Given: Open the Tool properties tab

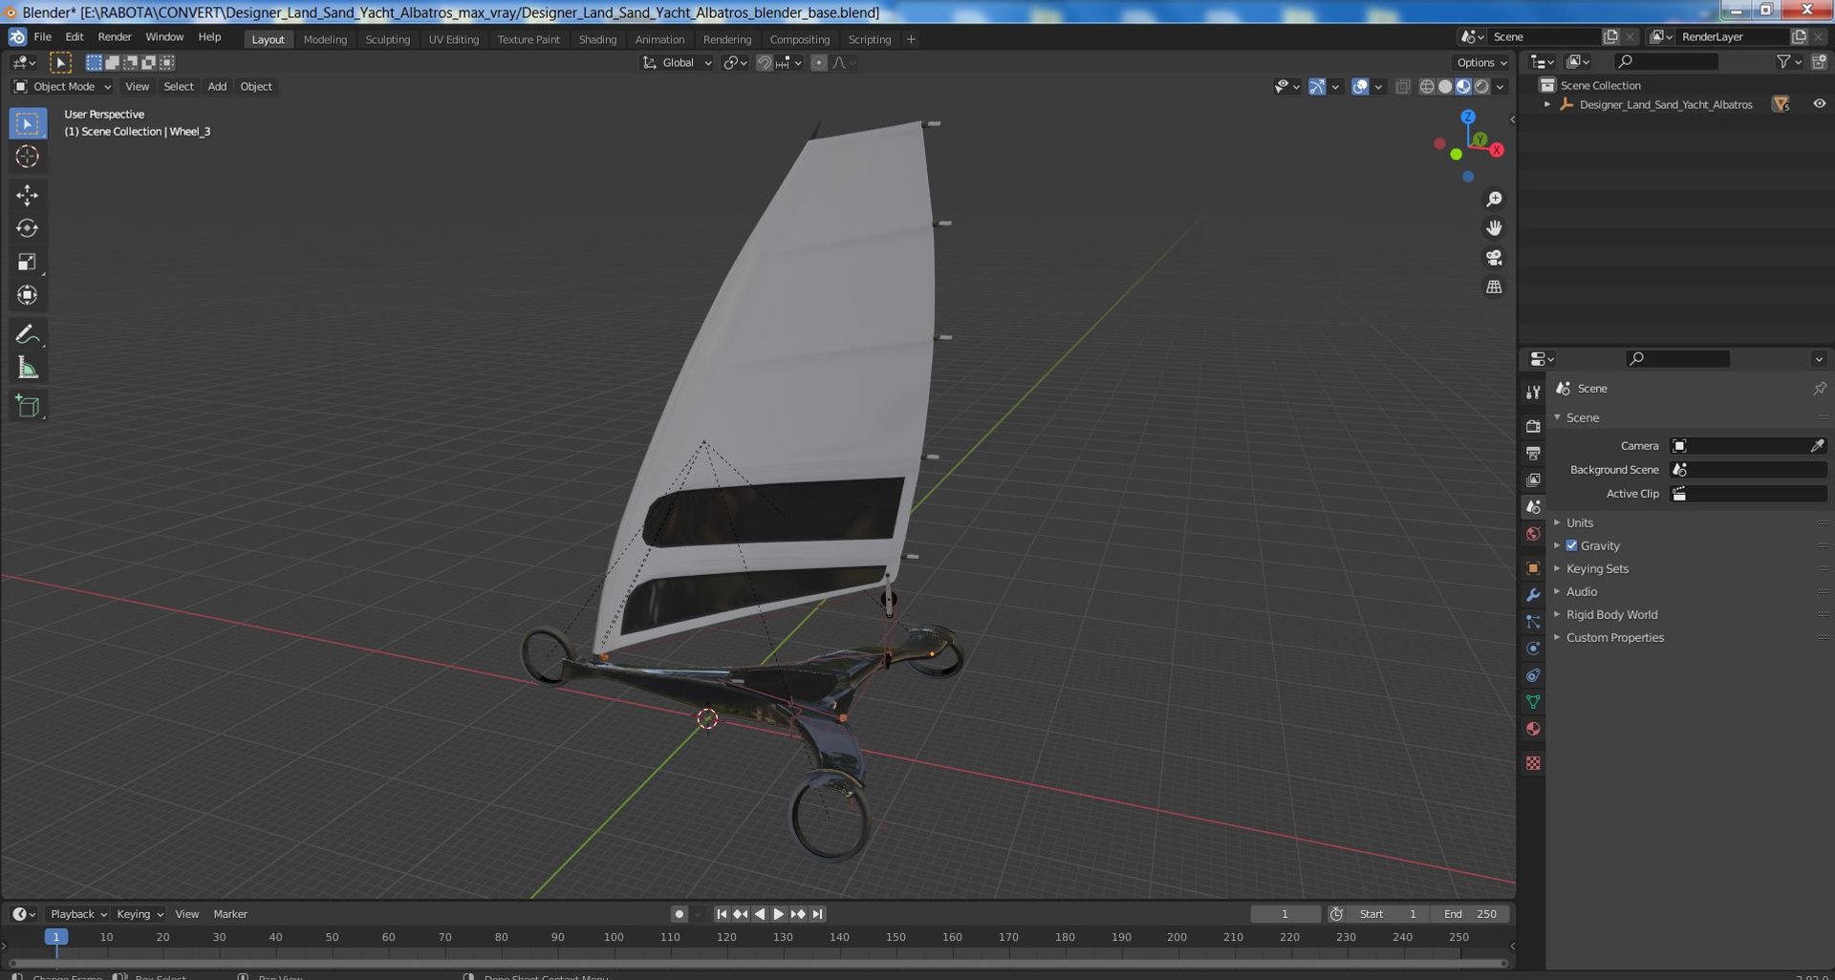Looking at the screenshot, I should (x=1533, y=393).
